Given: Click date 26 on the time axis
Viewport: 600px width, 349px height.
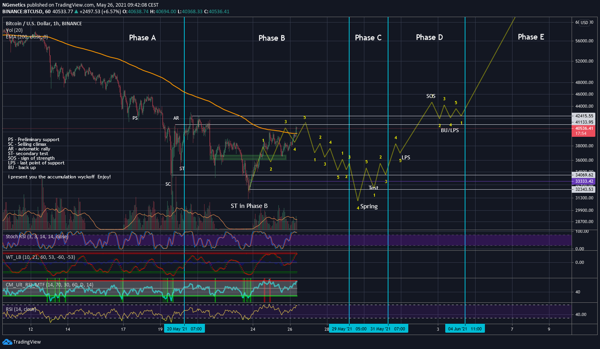Looking at the screenshot, I should click(x=290, y=329).
